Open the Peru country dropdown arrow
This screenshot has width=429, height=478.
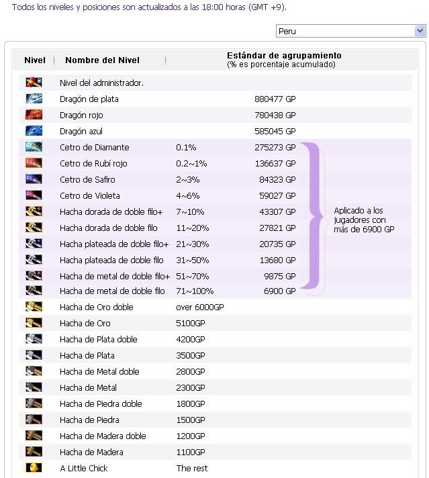[420, 31]
